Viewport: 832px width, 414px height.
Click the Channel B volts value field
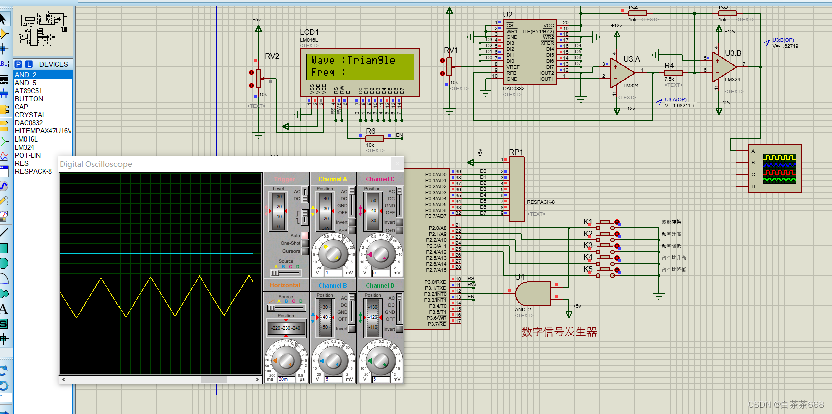333,379
